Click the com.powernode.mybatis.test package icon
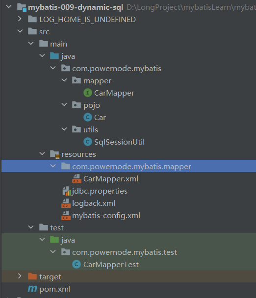This screenshot has height=298, width=256. (66, 252)
